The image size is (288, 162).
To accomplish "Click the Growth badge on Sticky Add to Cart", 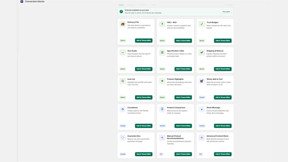I will [202, 97].
